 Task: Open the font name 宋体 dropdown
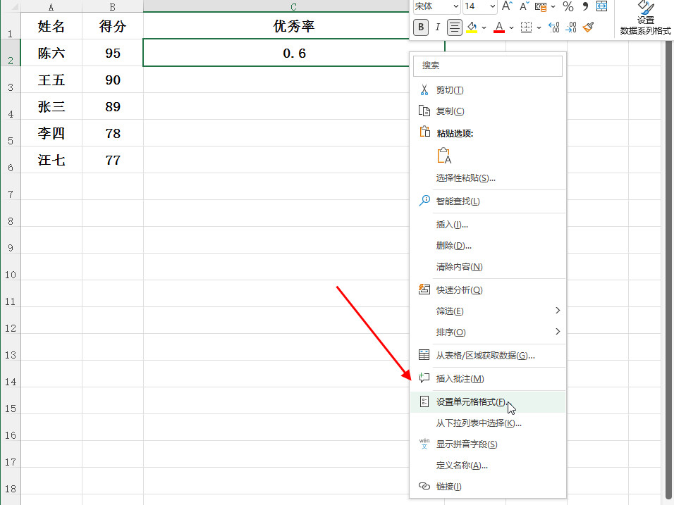tap(456, 6)
